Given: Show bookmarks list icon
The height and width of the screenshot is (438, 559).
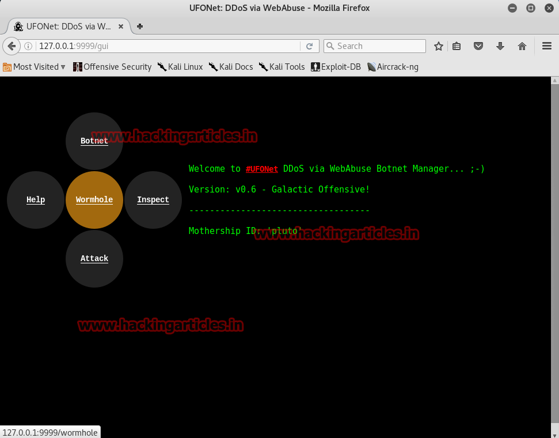Looking at the screenshot, I should click(x=457, y=46).
